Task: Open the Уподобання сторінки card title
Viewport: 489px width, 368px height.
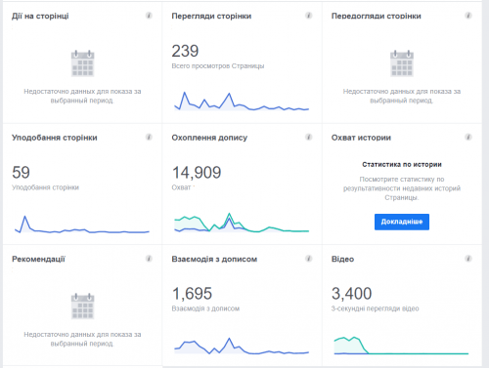Action: tap(55, 138)
